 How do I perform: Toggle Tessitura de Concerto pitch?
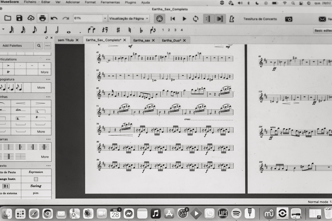click(x=260, y=19)
